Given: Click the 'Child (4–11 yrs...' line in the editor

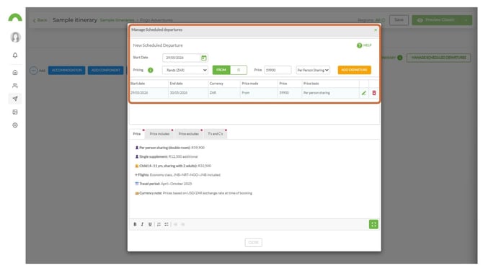Looking at the screenshot, I should (173, 166).
